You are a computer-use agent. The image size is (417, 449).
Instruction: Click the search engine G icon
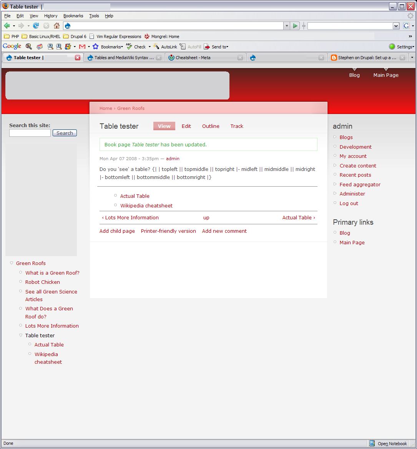(406, 26)
